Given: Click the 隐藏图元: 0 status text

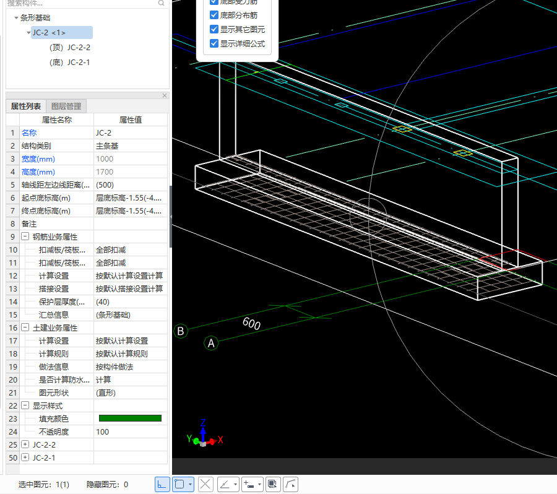Looking at the screenshot, I should pos(107,484).
